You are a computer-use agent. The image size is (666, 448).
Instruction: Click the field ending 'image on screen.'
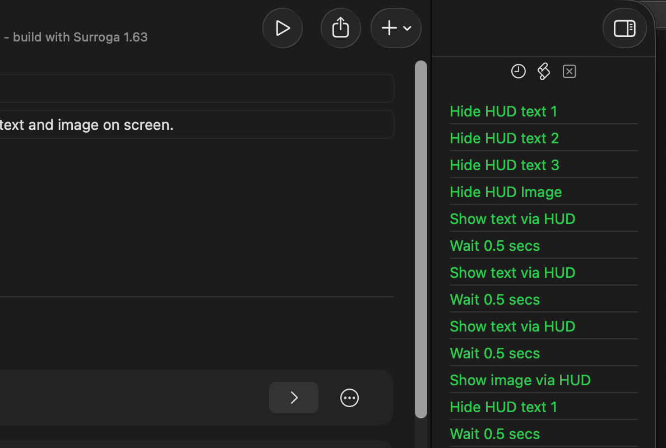(196, 124)
